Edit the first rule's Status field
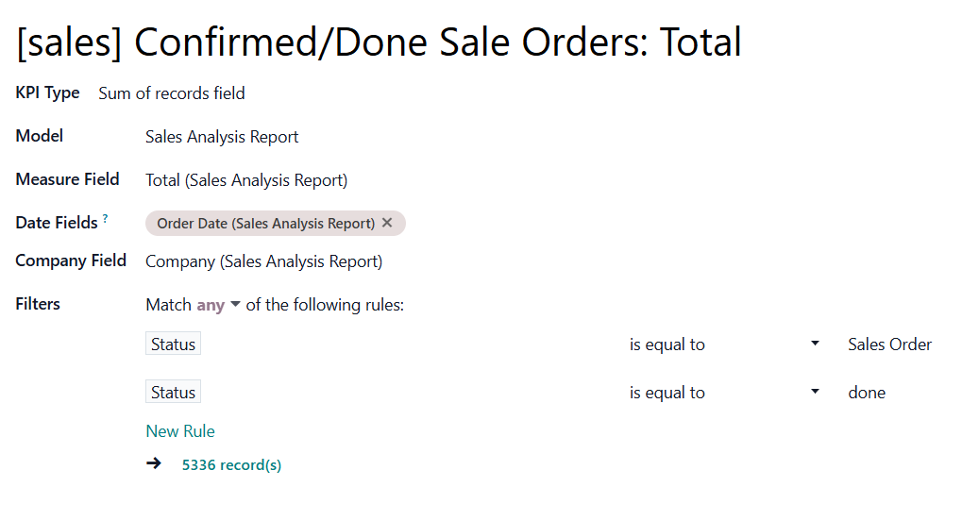The height and width of the screenshot is (521, 979). pyautogui.click(x=173, y=344)
